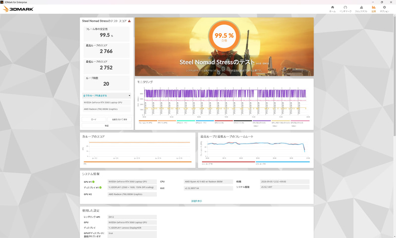
Task: Open the ベンチマーク (benchmark) section
Action: tap(345, 9)
